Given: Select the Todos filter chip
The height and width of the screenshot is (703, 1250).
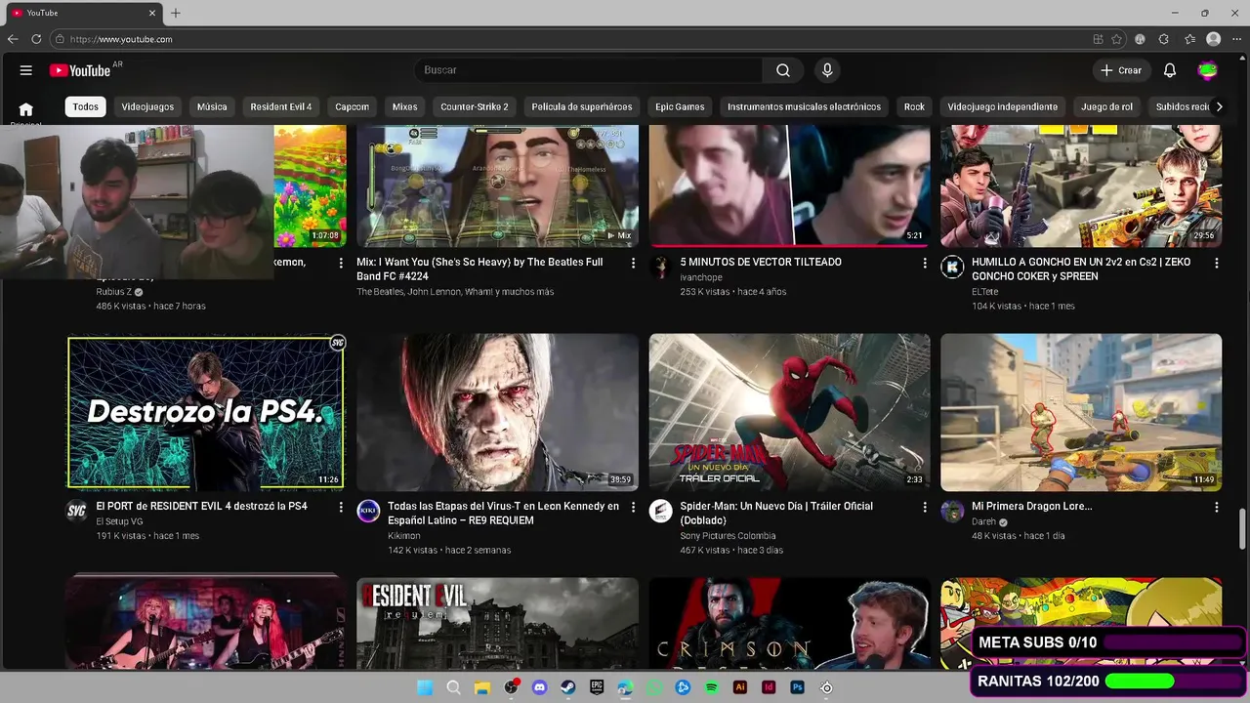Looking at the screenshot, I should point(86,106).
